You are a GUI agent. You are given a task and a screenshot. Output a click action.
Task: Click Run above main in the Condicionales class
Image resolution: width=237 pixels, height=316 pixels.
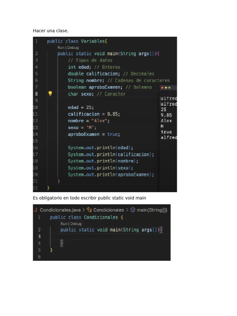[64, 224]
